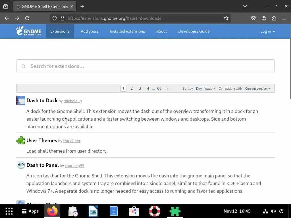Image resolution: width=291 pixels, height=218 pixels.
Task: Open the help lifebuoy app in dock
Action: tap(154, 211)
